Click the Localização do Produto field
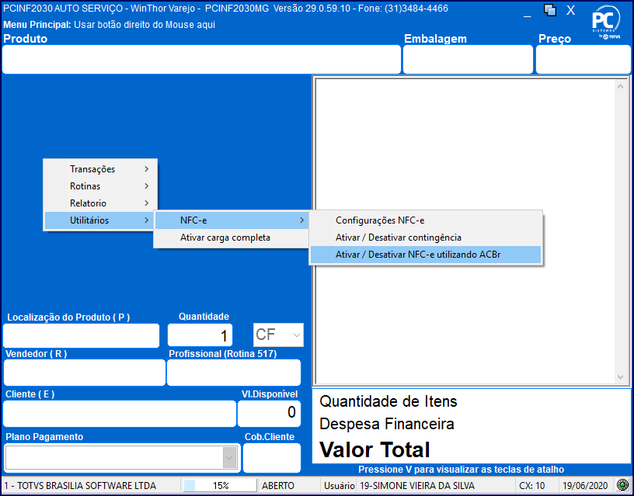 [82, 335]
